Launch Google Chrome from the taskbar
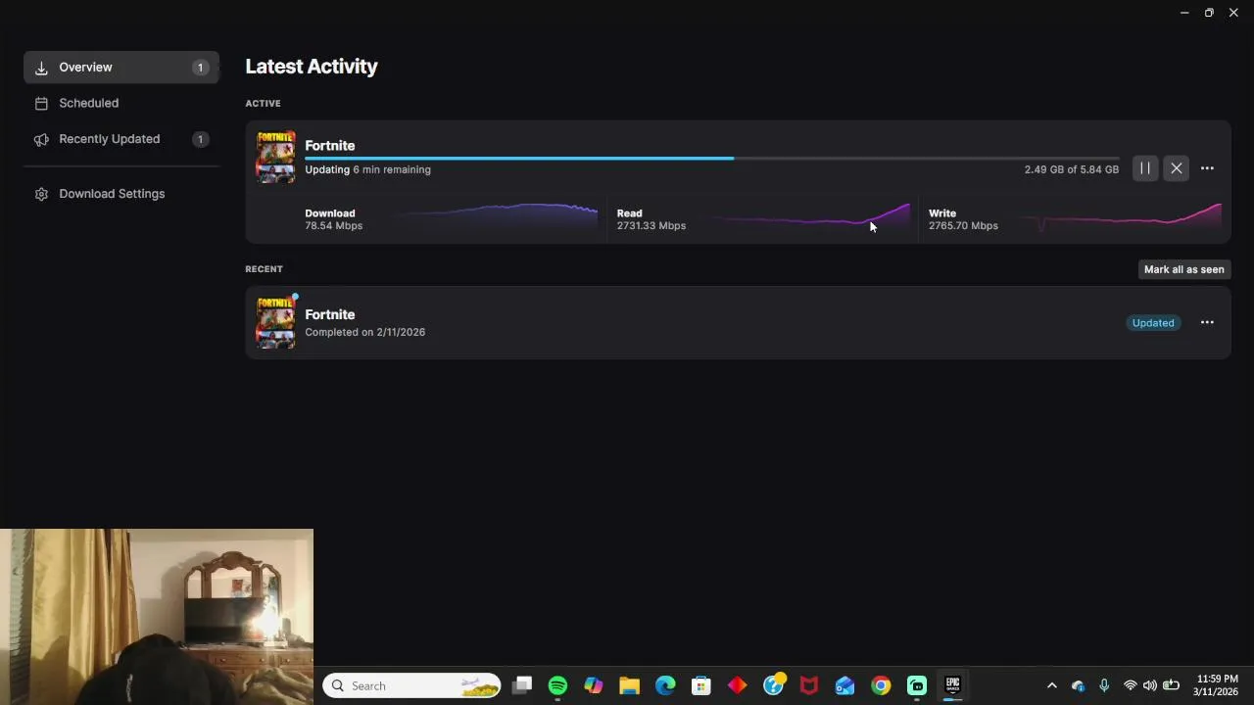The image size is (1254, 705). (881, 685)
